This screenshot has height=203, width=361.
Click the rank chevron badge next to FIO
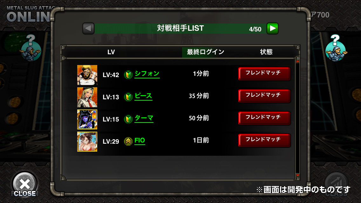pos(128,141)
